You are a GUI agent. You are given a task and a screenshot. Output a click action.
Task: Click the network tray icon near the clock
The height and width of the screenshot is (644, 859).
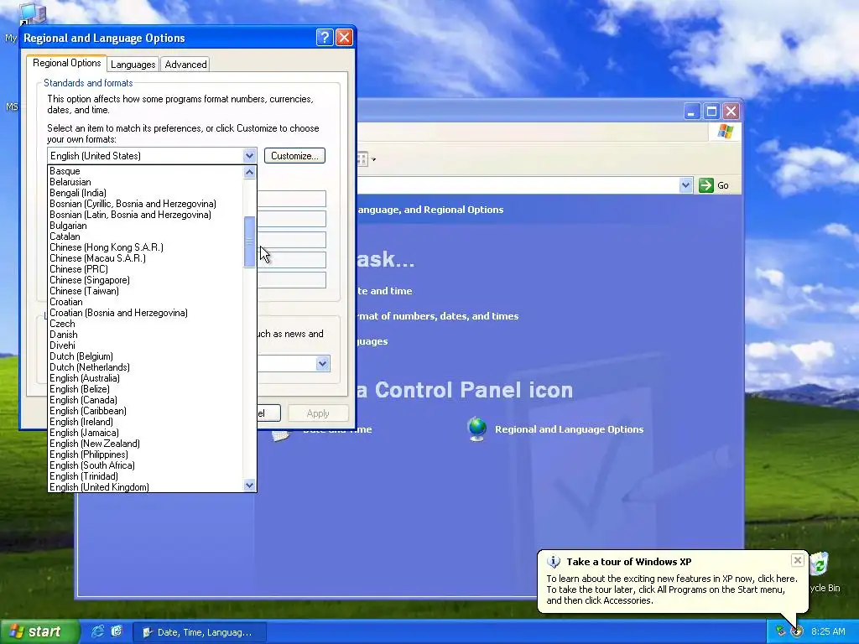point(780,631)
